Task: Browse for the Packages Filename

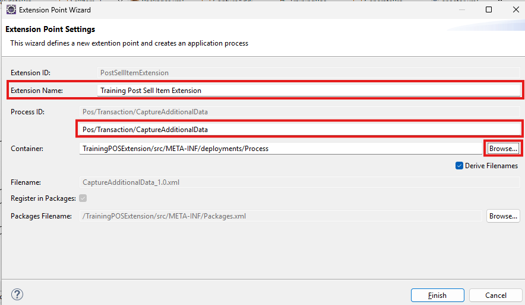Action: click(x=504, y=216)
